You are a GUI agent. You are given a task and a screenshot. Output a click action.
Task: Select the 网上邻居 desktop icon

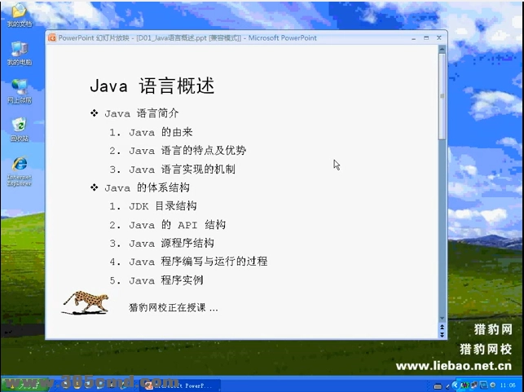coord(20,91)
